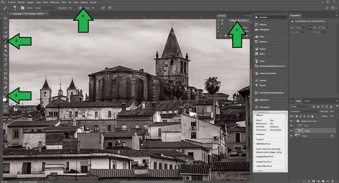The height and width of the screenshot is (183, 339).
Task: Switch to the Canales tab
Action: click(307, 101)
